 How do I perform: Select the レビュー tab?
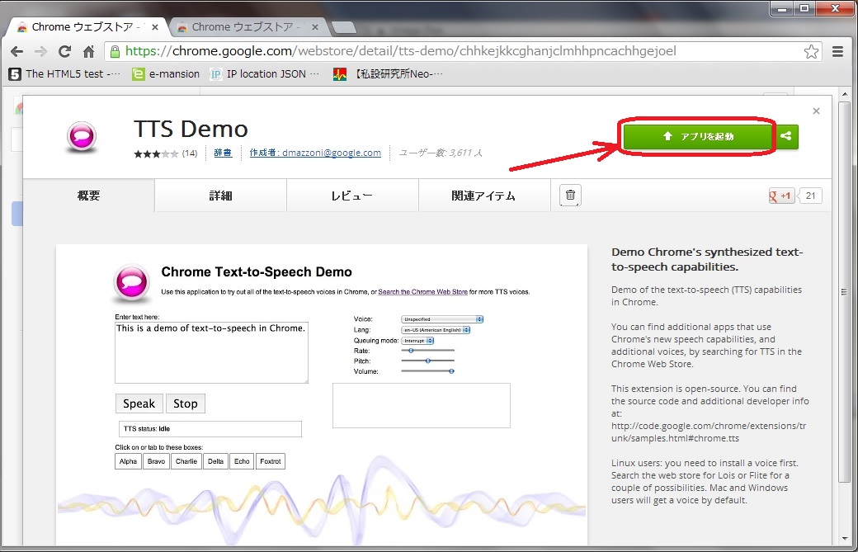pyautogui.click(x=351, y=196)
